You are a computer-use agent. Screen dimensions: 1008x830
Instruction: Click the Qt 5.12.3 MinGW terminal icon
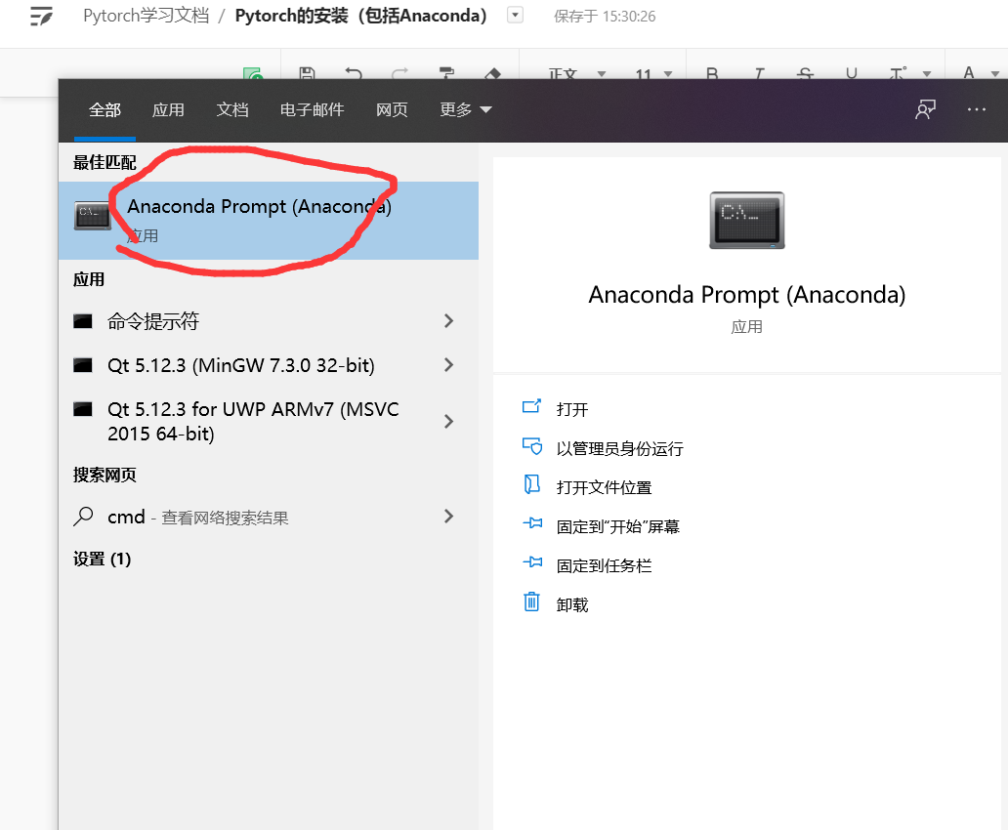coord(83,365)
